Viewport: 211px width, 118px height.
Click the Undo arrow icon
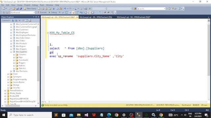pos(65,9)
